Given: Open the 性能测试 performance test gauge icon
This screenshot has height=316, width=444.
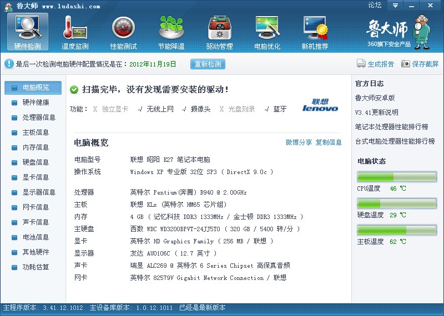Looking at the screenshot, I should 123,32.
